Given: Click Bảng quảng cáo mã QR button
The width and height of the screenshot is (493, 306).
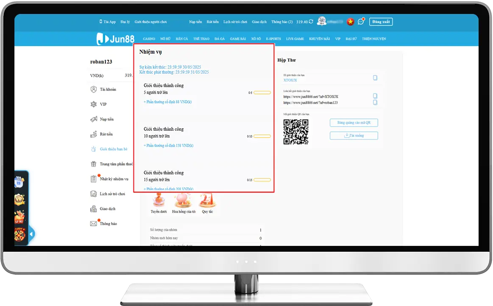Looking at the screenshot, I should pos(354,123).
